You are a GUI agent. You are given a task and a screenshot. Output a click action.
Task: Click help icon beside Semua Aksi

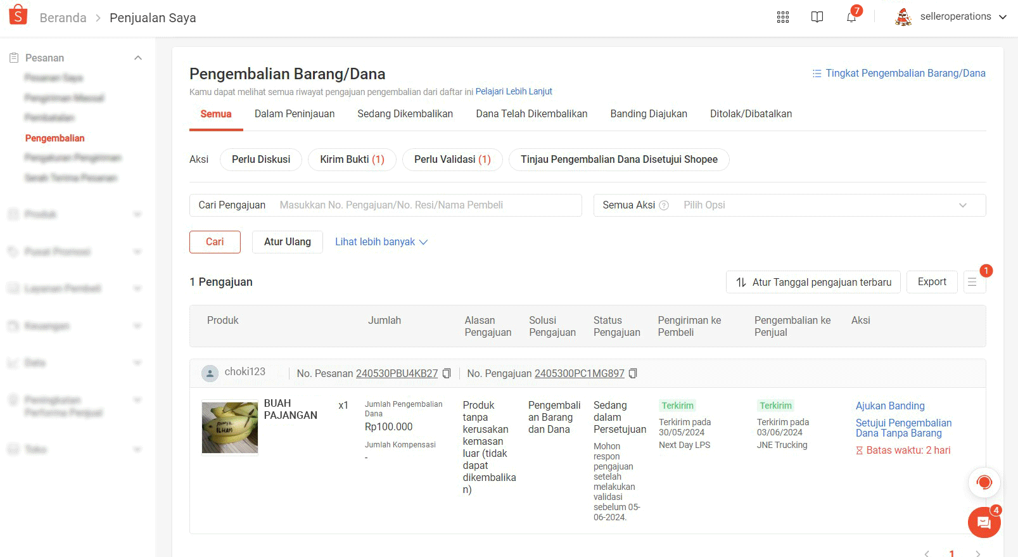coord(664,205)
